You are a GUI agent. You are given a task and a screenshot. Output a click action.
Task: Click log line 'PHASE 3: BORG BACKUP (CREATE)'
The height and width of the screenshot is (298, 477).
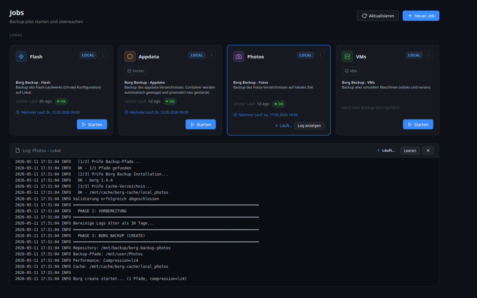[x=111, y=236]
